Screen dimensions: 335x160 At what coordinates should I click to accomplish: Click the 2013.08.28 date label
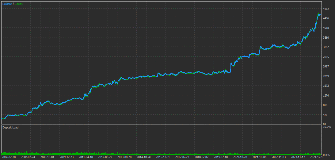pos(124,157)
